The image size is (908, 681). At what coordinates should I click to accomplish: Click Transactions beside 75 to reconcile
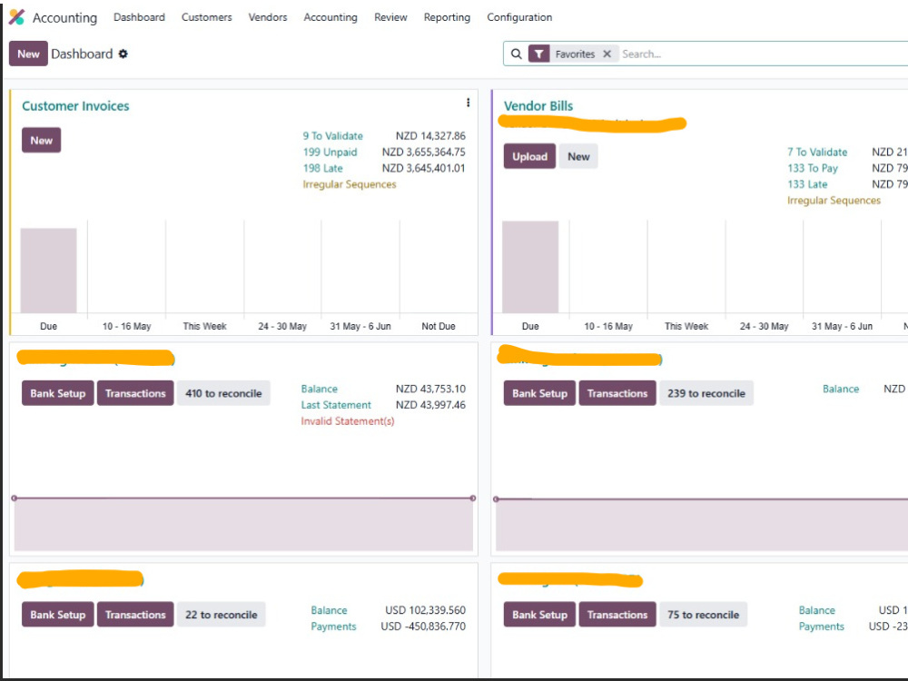pyautogui.click(x=617, y=615)
